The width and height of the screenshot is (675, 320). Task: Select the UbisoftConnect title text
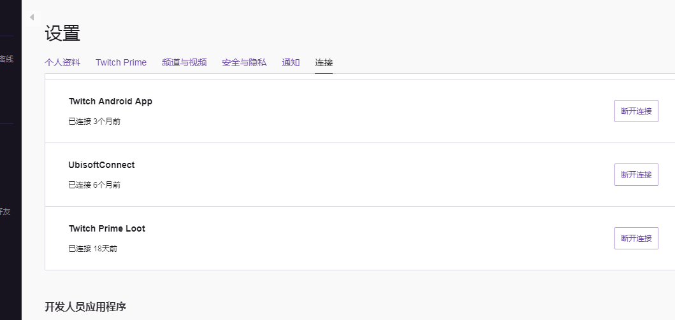click(x=101, y=165)
